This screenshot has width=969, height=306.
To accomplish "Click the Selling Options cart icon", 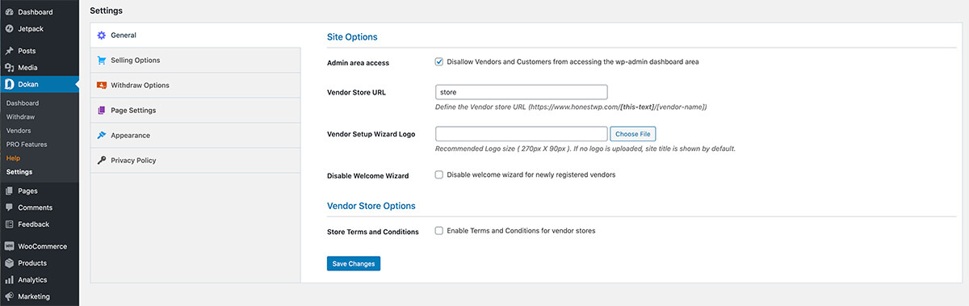I will click(x=102, y=60).
